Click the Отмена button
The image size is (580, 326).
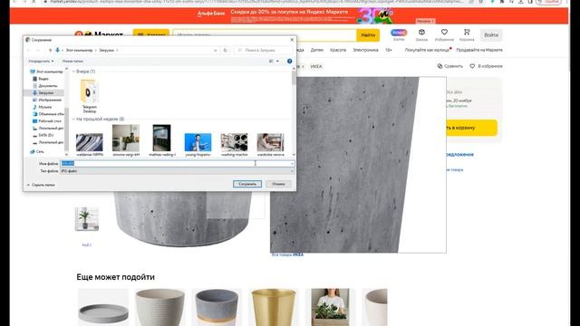pos(278,184)
